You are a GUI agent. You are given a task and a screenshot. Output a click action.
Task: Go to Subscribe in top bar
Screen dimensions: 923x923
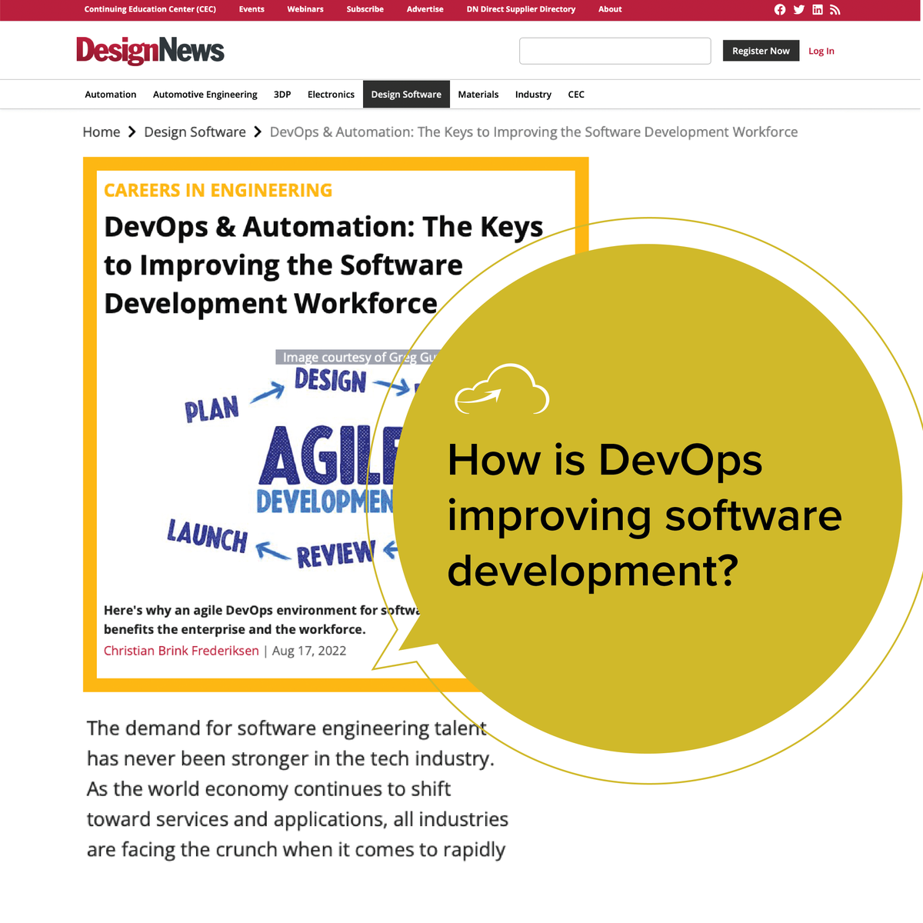(x=365, y=9)
